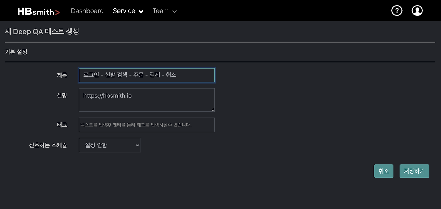Focus the 제목 title input field
Image resolution: width=441 pixels, height=209 pixels.
(146, 75)
